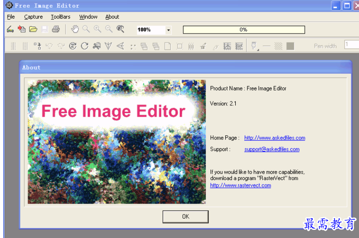Click the 100% zoom value box
Screen dimensions: 359x238
point(151,30)
